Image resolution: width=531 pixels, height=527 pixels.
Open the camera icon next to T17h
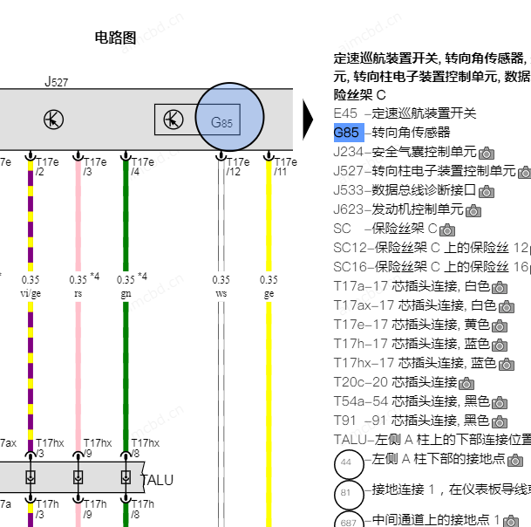[500, 345]
